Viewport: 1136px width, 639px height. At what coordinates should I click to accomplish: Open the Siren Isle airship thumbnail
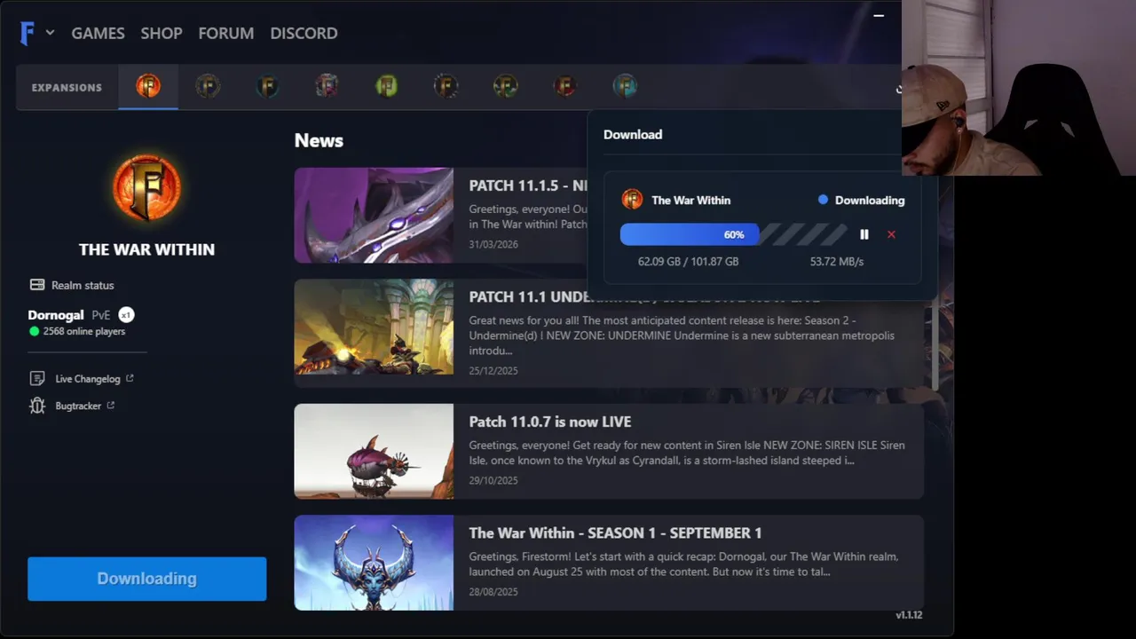[374, 451]
